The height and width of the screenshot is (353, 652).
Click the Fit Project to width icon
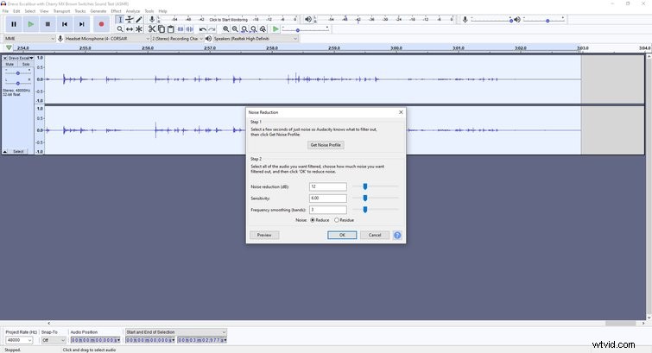(x=254, y=29)
